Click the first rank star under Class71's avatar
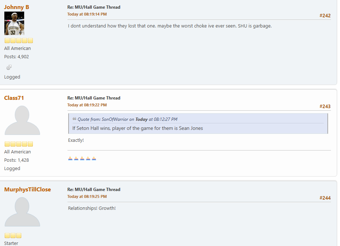This screenshot has width=340, height=246. click(x=7, y=144)
